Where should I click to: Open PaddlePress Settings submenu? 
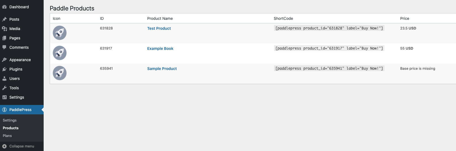pyautogui.click(x=10, y=120)
